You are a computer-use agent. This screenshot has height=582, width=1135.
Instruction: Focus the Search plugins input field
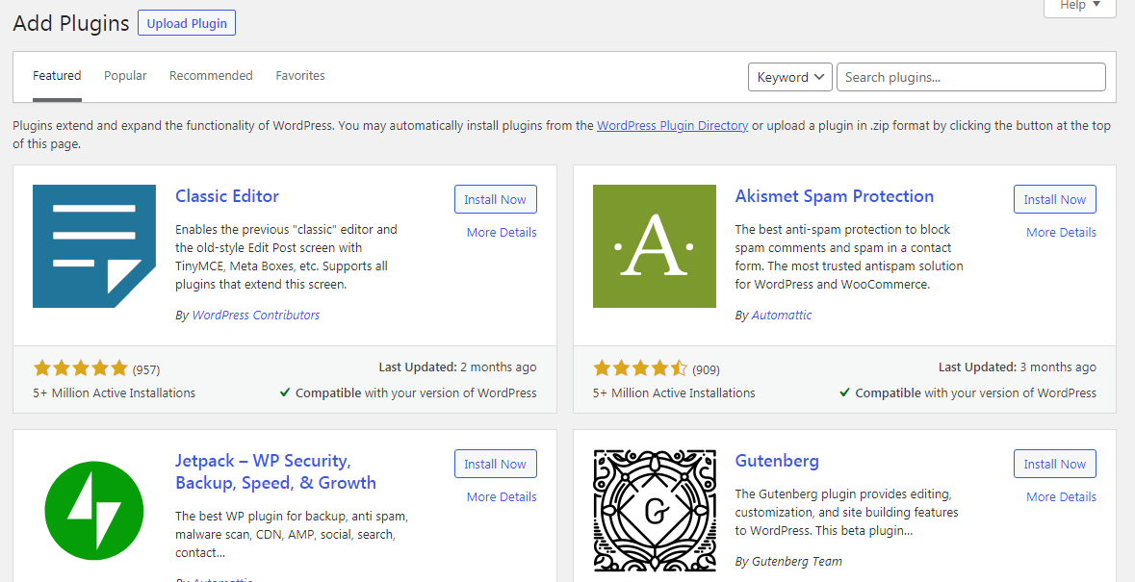[x=970, y=77]
